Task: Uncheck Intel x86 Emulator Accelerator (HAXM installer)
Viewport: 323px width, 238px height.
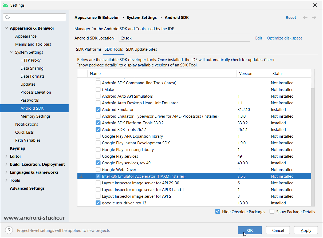Action: coord(98,176)
